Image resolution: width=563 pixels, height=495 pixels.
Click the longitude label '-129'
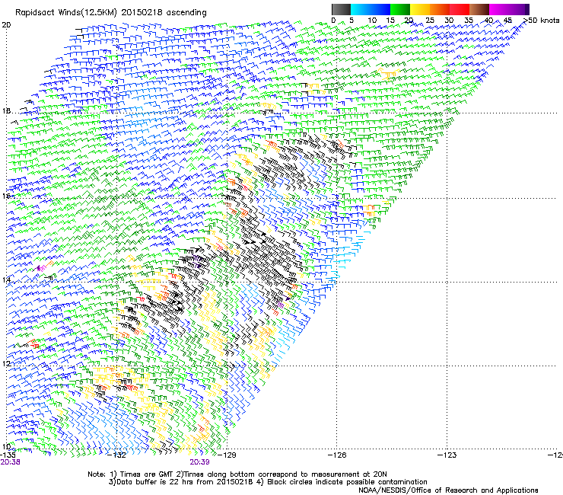227,455
